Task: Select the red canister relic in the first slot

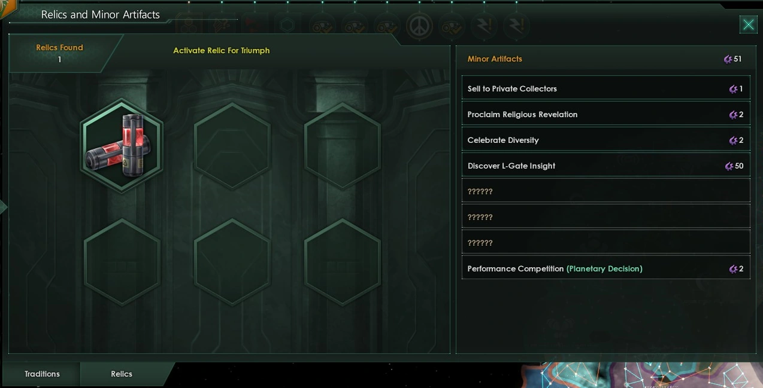Action: click(x=122, y=145)
